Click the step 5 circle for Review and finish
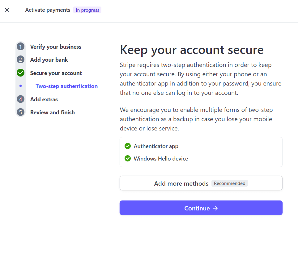The image size is (298, 269). 20,112
